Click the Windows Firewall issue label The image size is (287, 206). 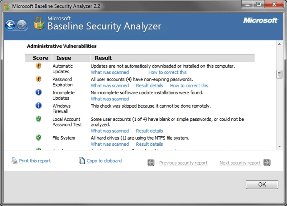pyautogui.click(x=61, y=108)
